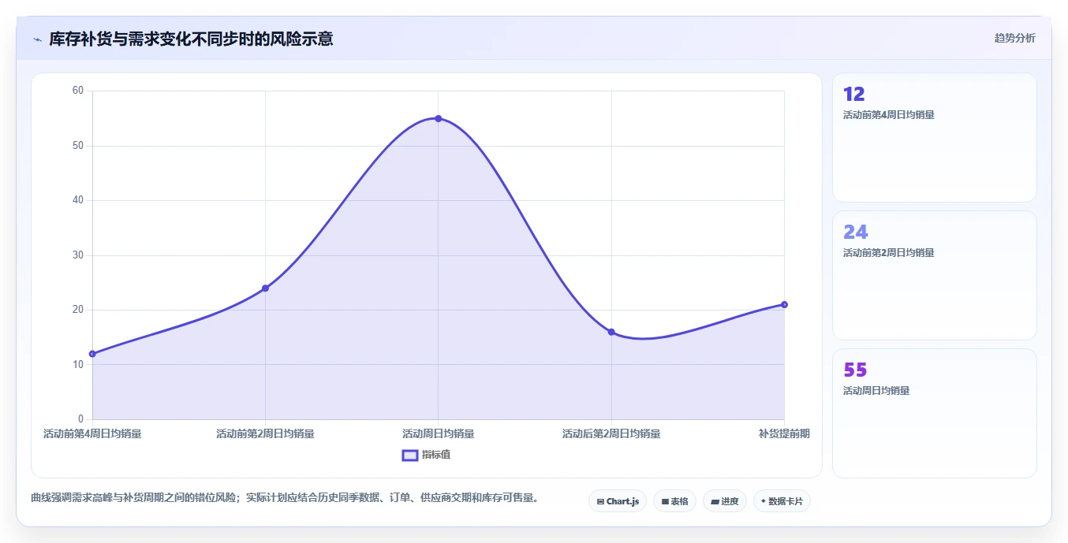Image resolution: width=1068 pixels, height=543 pixels.
Task: Select the Chart.js tag pill
Action: pyautogui.click(x=618, y=501)
